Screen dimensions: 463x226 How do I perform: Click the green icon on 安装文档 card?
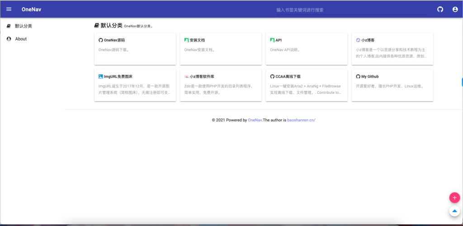[186, 40]
